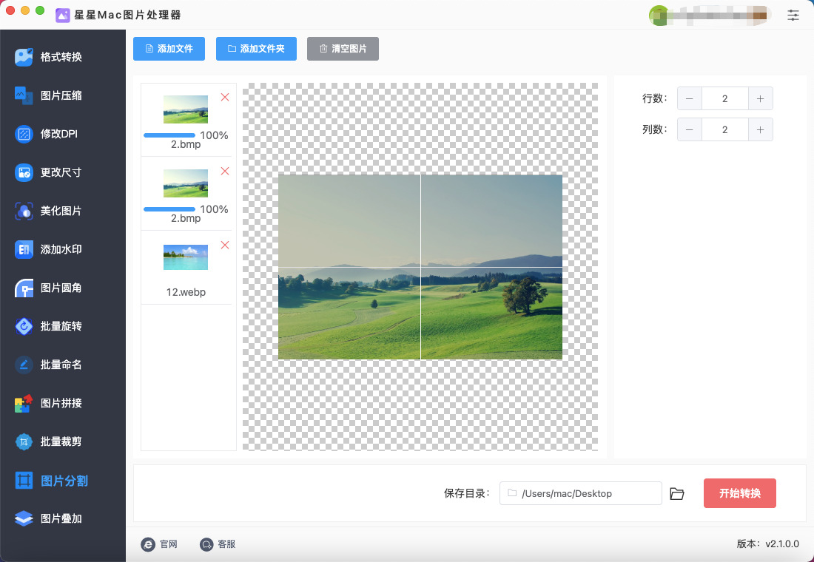Image resolution: width=814 pixels, height=562 pixels.
Task: Click the 版本 v2.1.0.0 text
Action: 768,544
